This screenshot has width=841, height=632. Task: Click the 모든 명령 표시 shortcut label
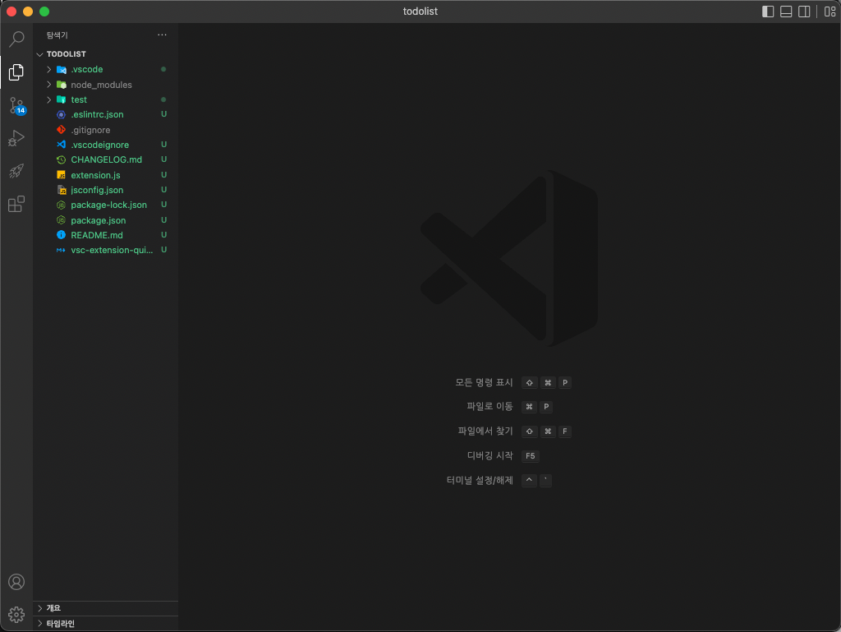coord(484,382)
